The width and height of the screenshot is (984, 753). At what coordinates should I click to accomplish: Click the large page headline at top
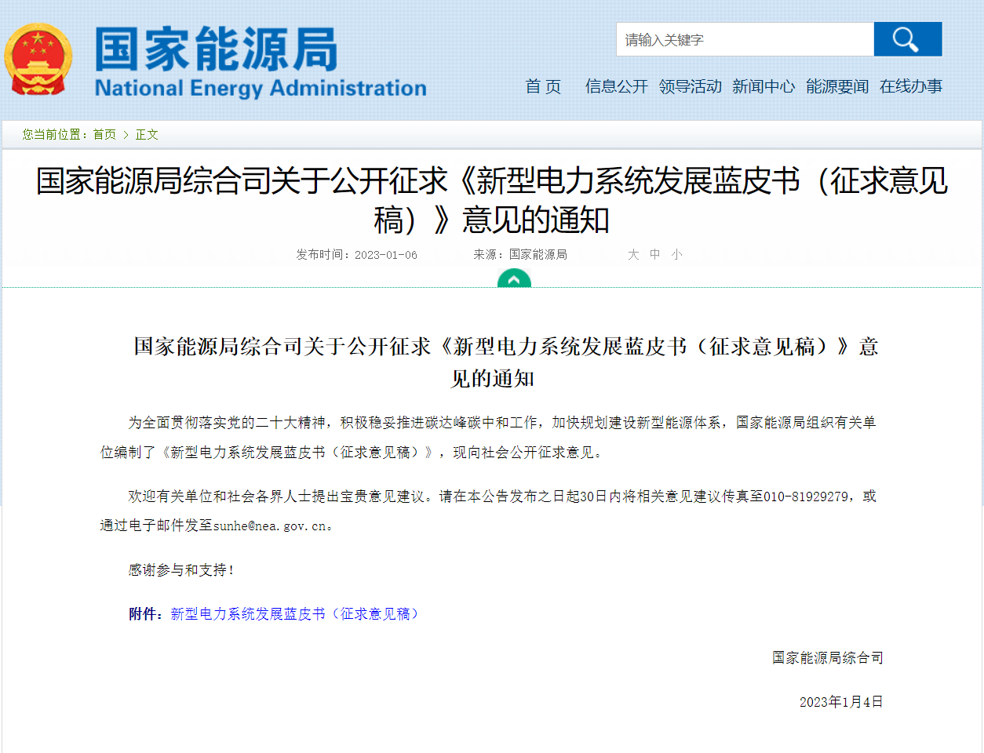pyautogui.click(x=492, y=201)
